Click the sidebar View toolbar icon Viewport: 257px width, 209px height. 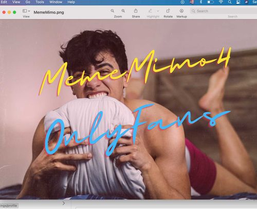click(25, 11)
